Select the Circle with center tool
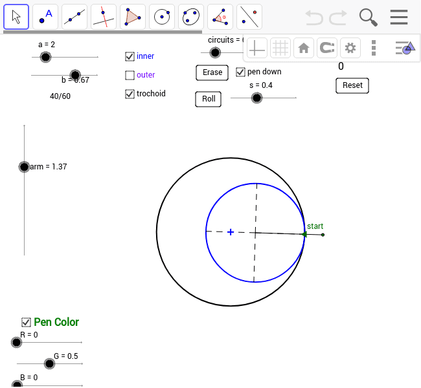Image resolution: width=421 pixels, height=388 pixels. [x=162, y=17]
